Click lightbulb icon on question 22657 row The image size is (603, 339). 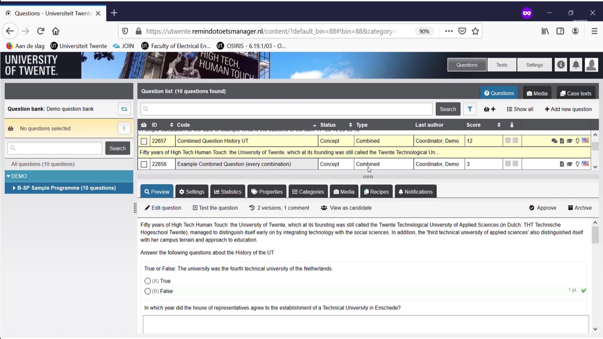click(577, 141)
